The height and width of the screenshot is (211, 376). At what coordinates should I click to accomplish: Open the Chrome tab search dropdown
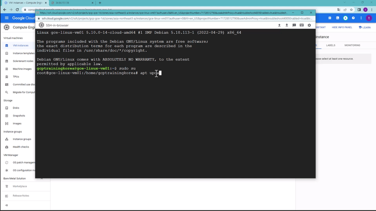(345, 2)
